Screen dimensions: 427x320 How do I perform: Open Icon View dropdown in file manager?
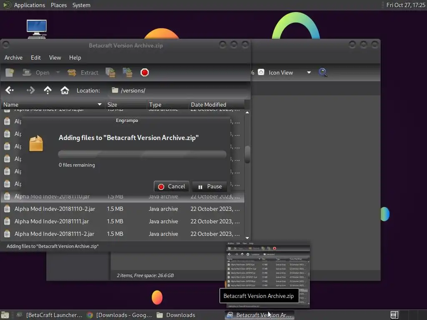pyautogui.click(x=289, y=72)
